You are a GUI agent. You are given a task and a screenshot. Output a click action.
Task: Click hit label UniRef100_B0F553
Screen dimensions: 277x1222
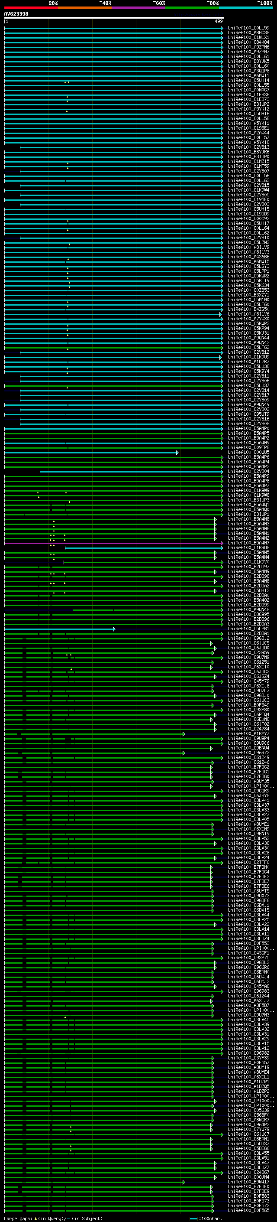click(248, 944)
